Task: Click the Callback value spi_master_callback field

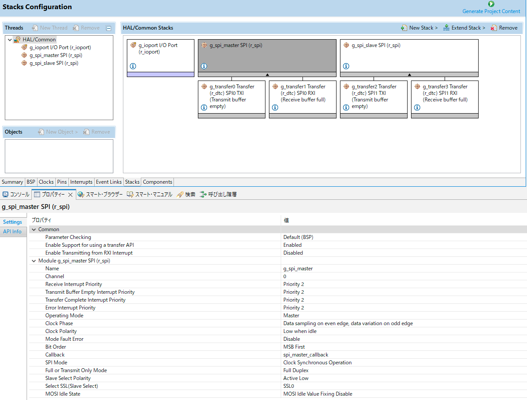Action: pyautogui.click(x=306, y=355)
